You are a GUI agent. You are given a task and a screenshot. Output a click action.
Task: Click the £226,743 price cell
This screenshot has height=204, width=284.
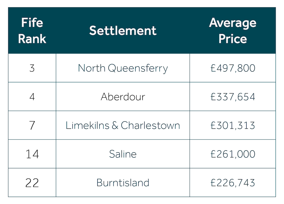(233, 182)
